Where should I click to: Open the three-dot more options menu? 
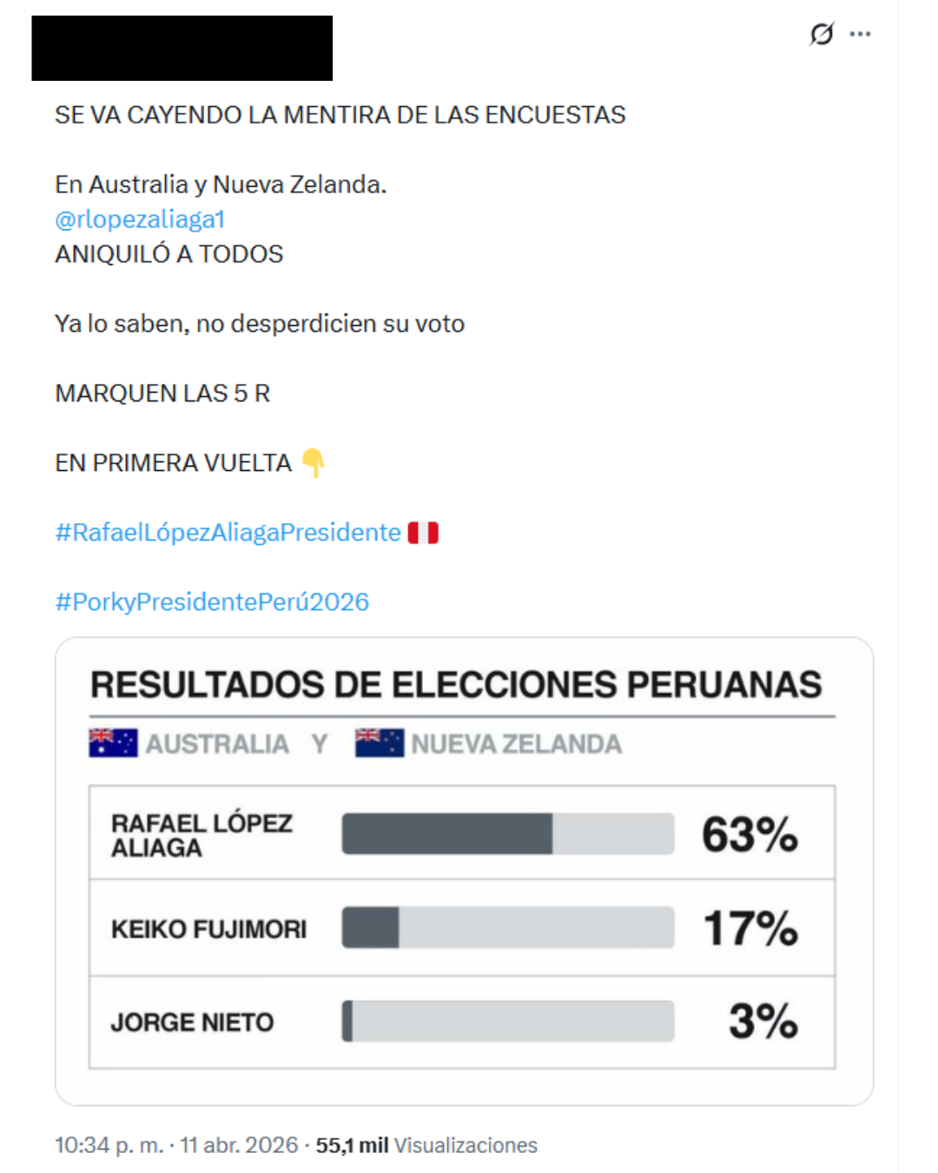(861, 34)
